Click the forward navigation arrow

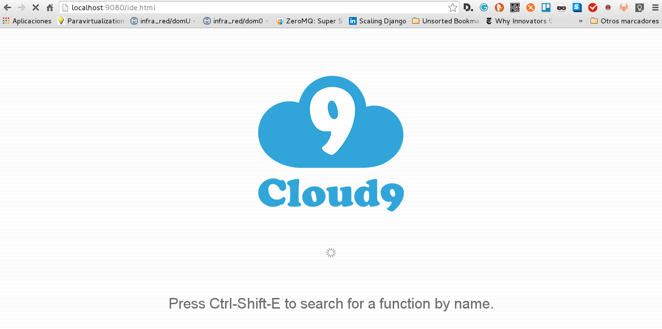click(21, 7)
